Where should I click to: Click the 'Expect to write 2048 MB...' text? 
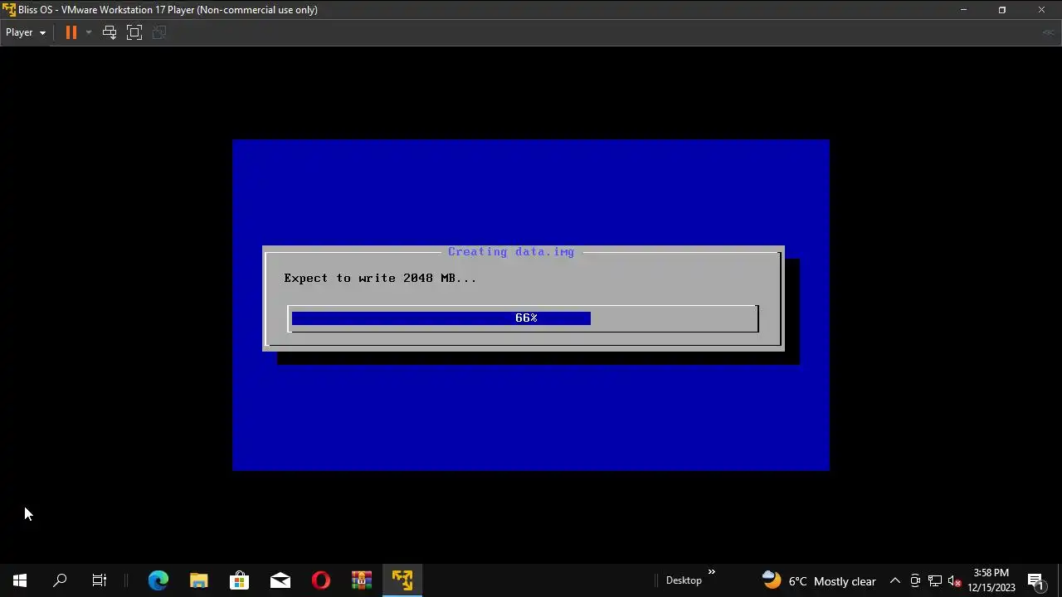tap(380, 278)
